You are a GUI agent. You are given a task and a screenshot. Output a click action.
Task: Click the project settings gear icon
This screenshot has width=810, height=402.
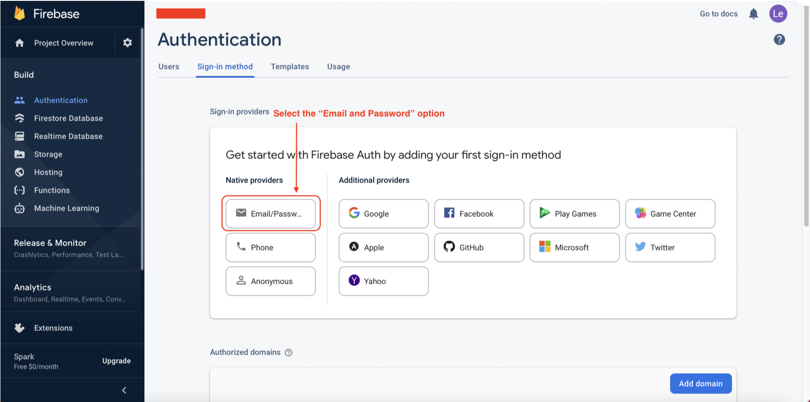click(127, 42)
